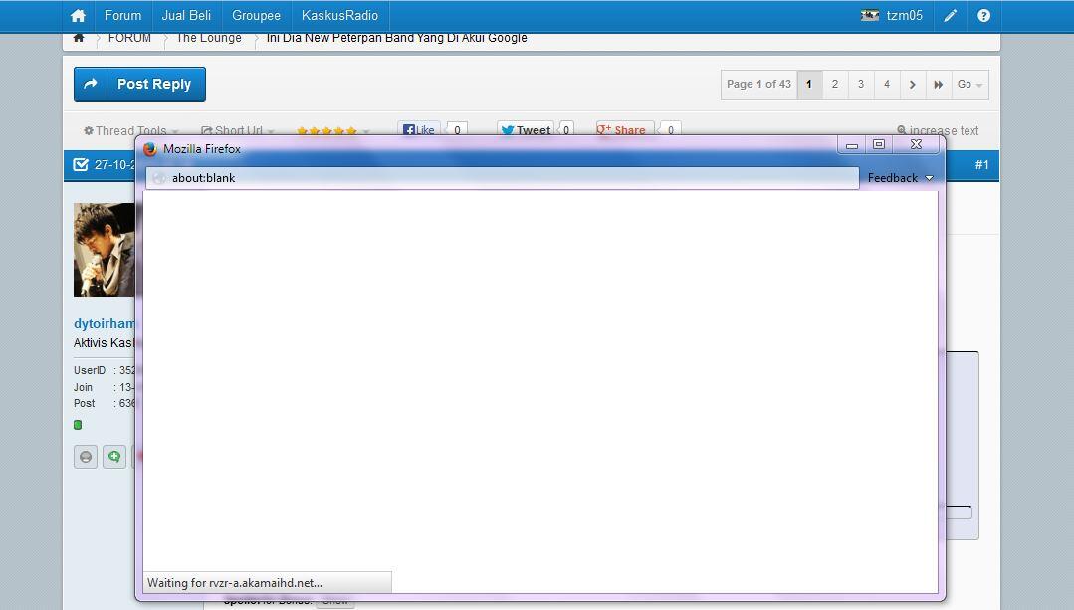Image resolution: width=1074 pixels, height=610 pixels.
Task: Open dytoirham username link
Action: pyautogui.click(x=105, y=323)
